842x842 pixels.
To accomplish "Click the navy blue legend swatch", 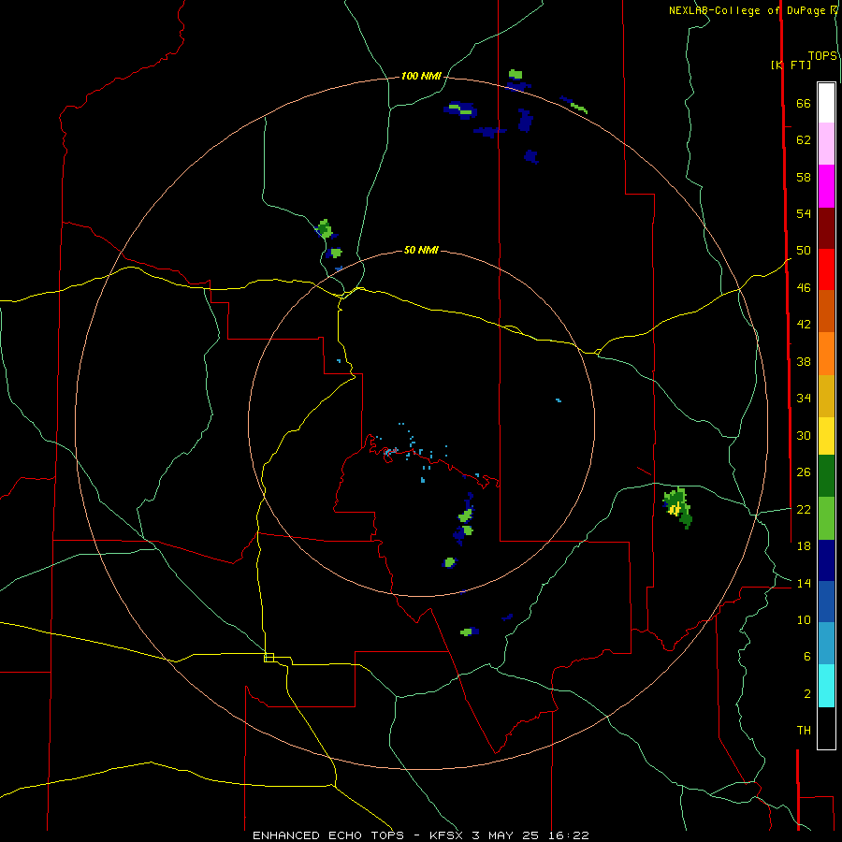I will pos(826,560).
